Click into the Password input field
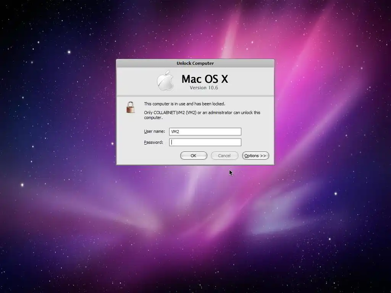This screenshot has width=391, height=293. 205,142
